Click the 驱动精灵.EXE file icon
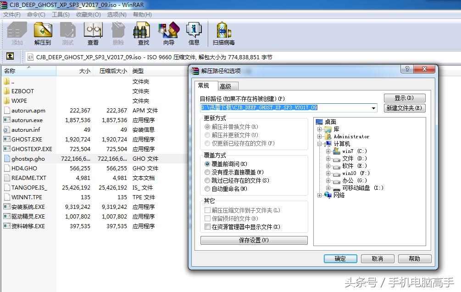 pyautogui.click(x=7, y=216)
